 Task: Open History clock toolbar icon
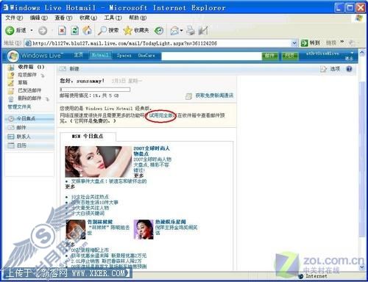click(159, 31)
